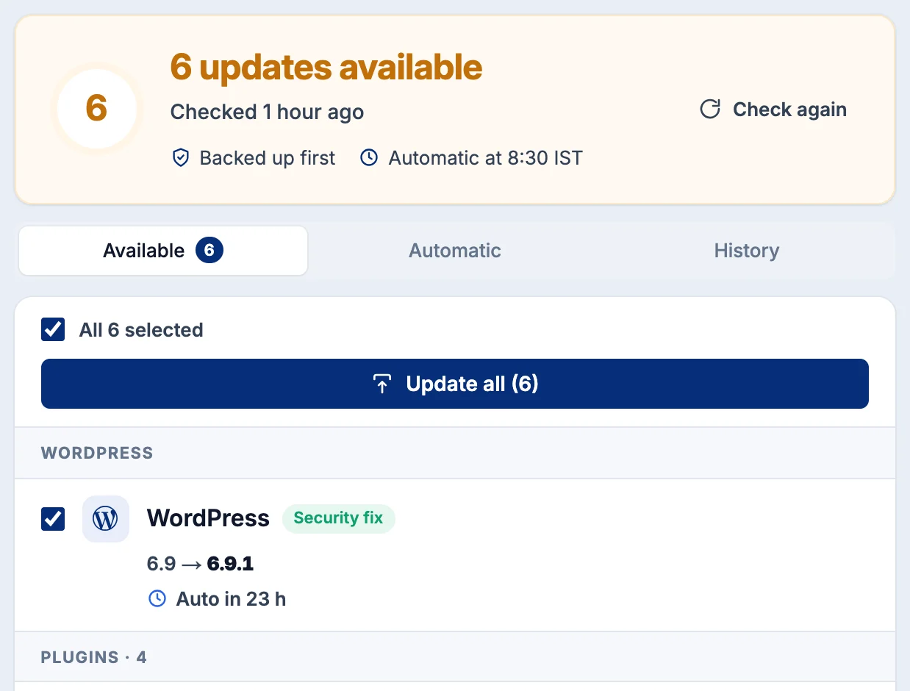
Task: Click the upload arrow icon in Update all
Action: (381, 384)
